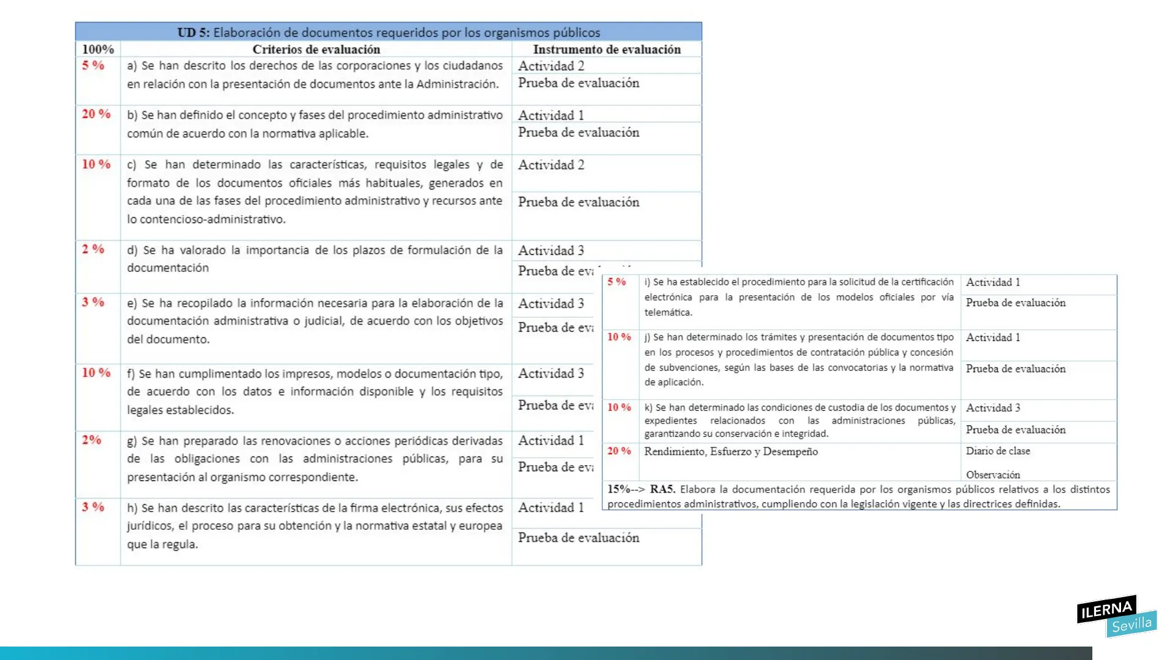Select the 'Instrumento de evaluación' column header
1173x660 pixels.
pos(606,50)
